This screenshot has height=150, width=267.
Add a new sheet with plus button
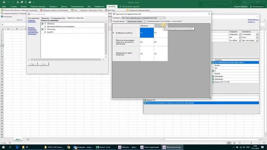point(28,140)
